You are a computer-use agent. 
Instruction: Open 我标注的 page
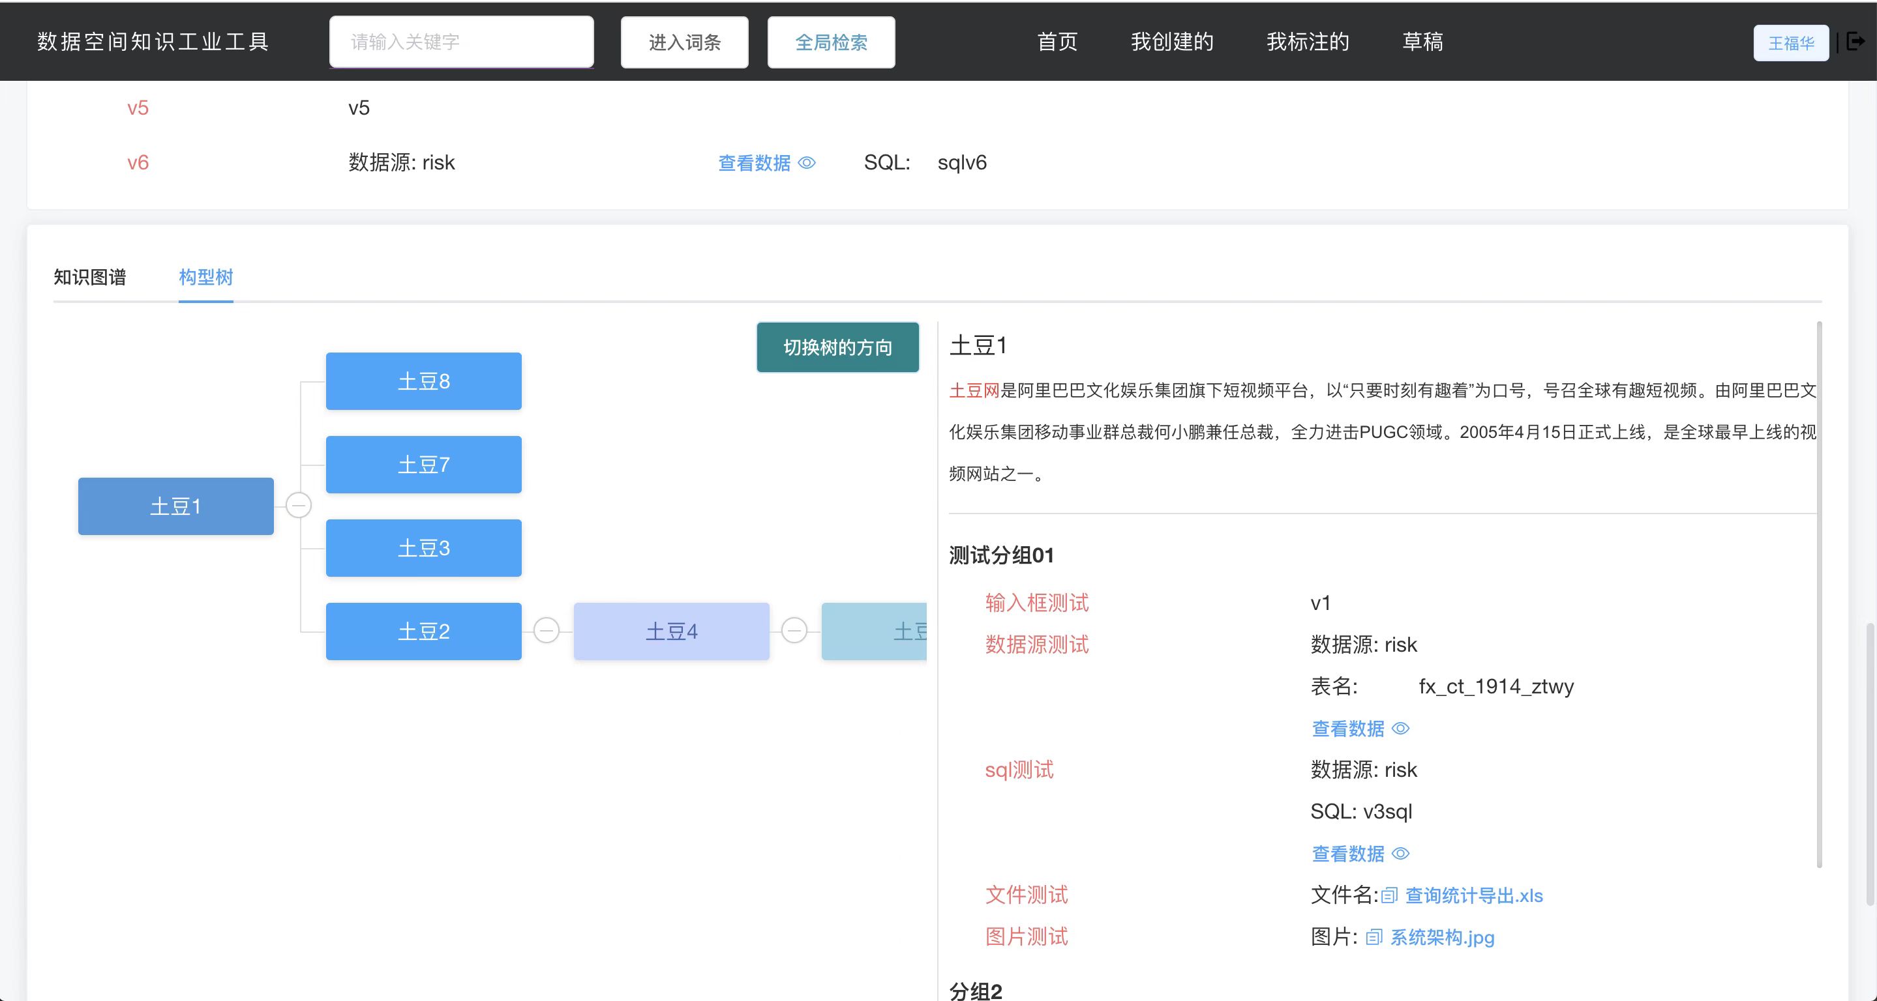point(1308,42)
